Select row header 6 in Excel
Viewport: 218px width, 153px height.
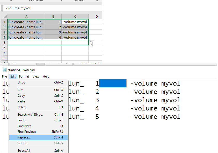[x=4, y=48]
